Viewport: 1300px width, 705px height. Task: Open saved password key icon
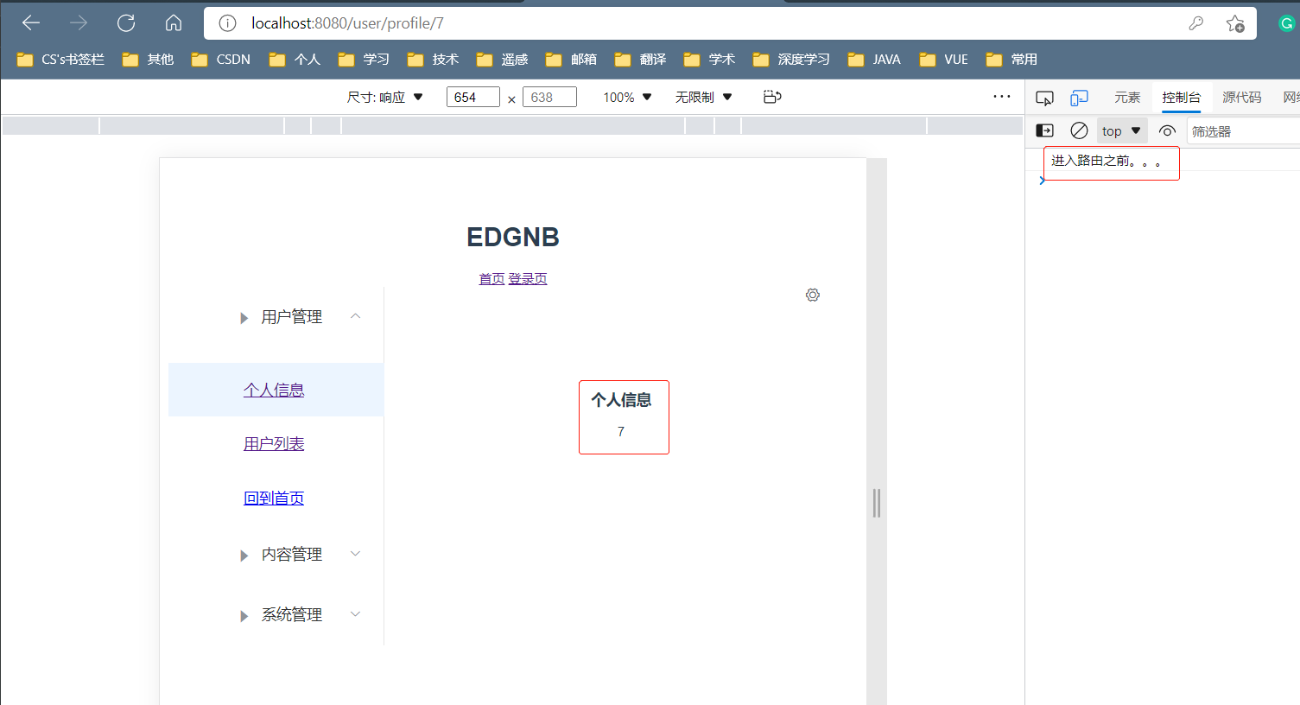pyautogui.click(x=1196, y=23)
